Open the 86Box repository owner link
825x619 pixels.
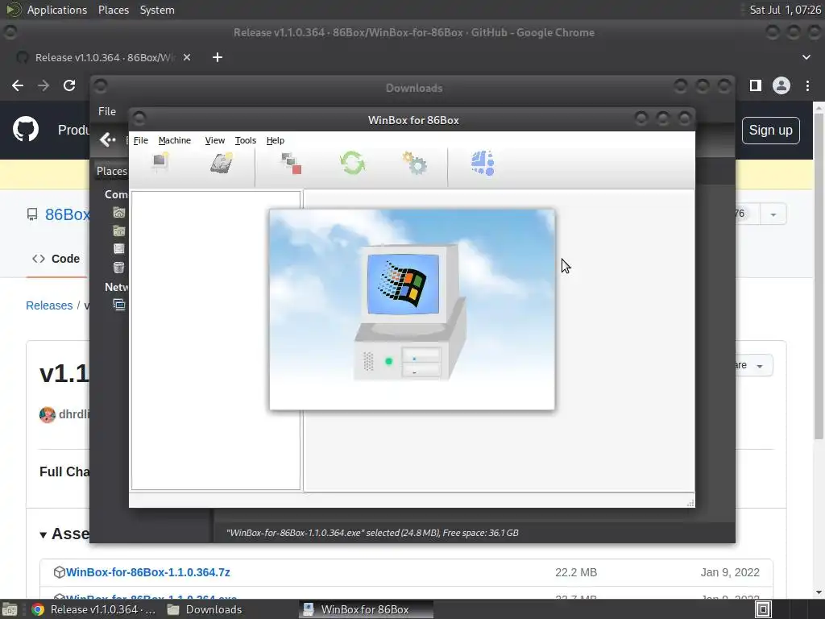click(68, 214)
